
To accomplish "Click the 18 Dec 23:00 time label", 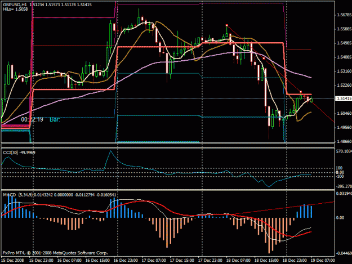I will pyautogui.click(x=295, y=261).
